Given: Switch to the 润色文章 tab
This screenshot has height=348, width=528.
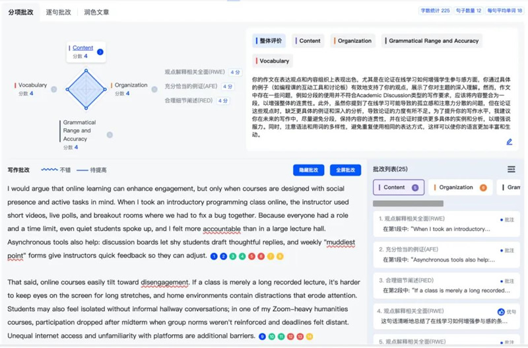Looking at the screenshot, I should (97, 12).
